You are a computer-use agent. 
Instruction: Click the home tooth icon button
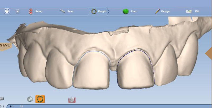point(7,11)
